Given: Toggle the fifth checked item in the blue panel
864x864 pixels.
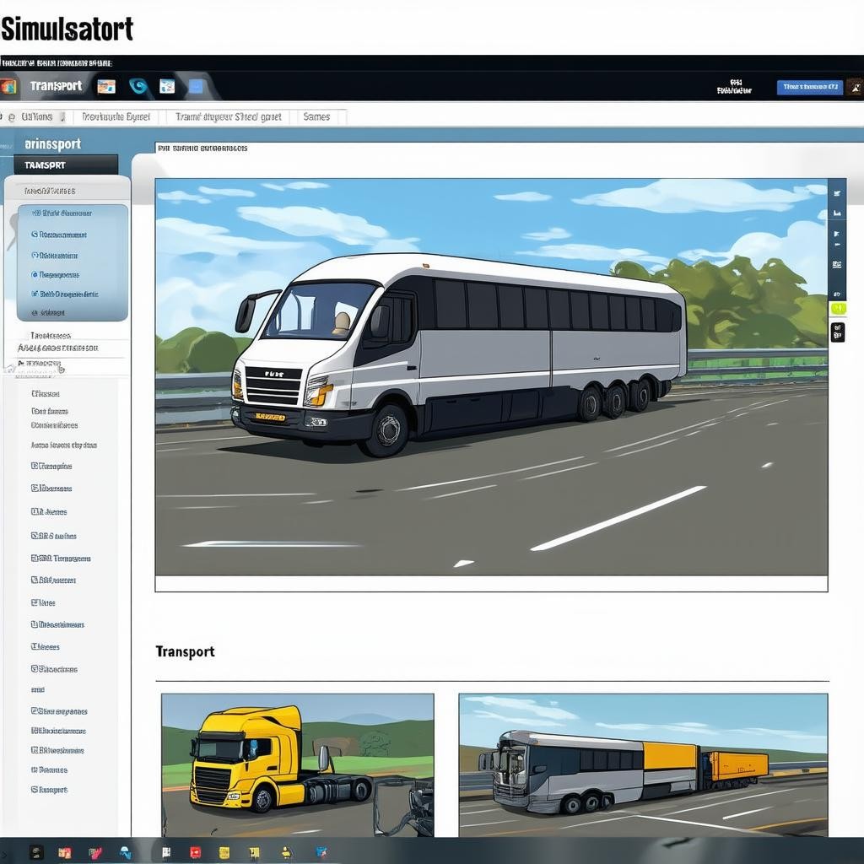Looking at the screenshot, I should [x=35, y=294].
